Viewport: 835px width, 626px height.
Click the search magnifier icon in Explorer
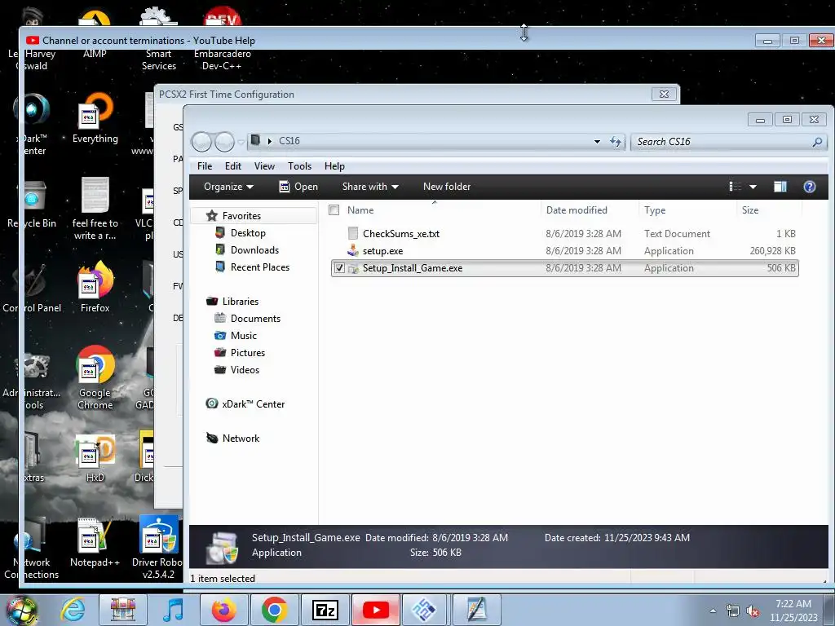[x=817, y=142]
